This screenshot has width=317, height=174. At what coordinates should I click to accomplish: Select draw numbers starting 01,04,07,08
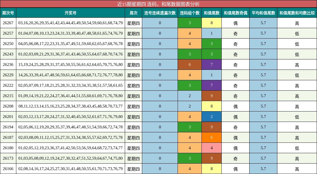click(71, 33)
